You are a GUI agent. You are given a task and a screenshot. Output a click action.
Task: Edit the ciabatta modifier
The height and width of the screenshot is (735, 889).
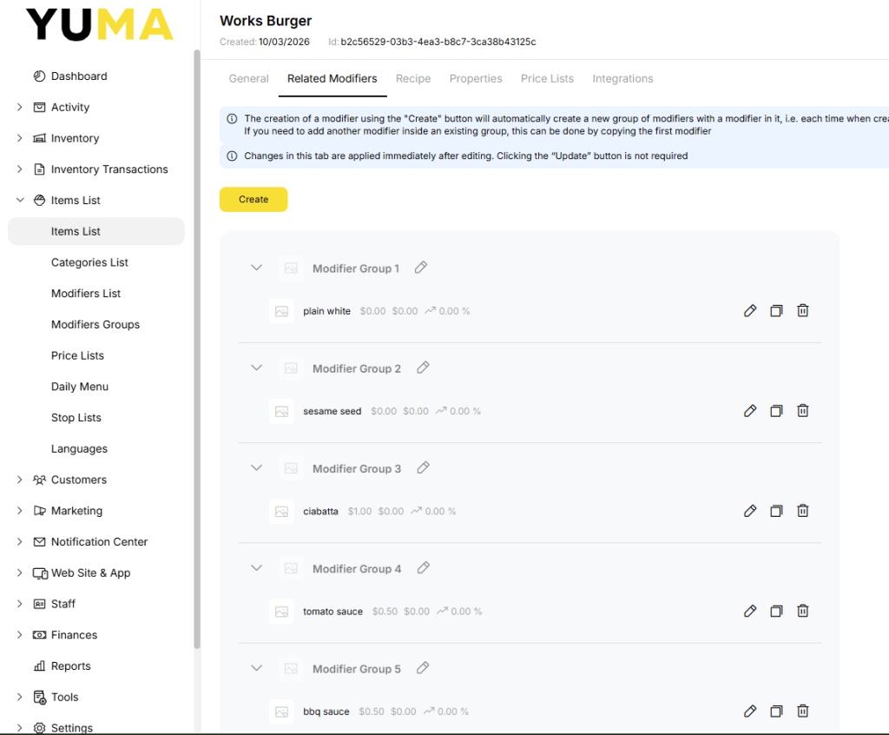coord(749,511)
